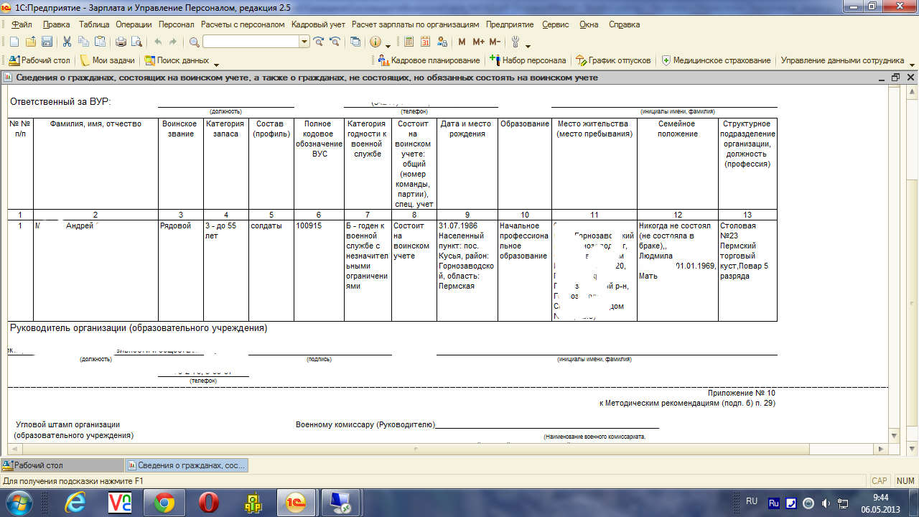Expand the arrow after Поиск данных
This screenshot has height=517, width=919.
[x=217, y=64]
